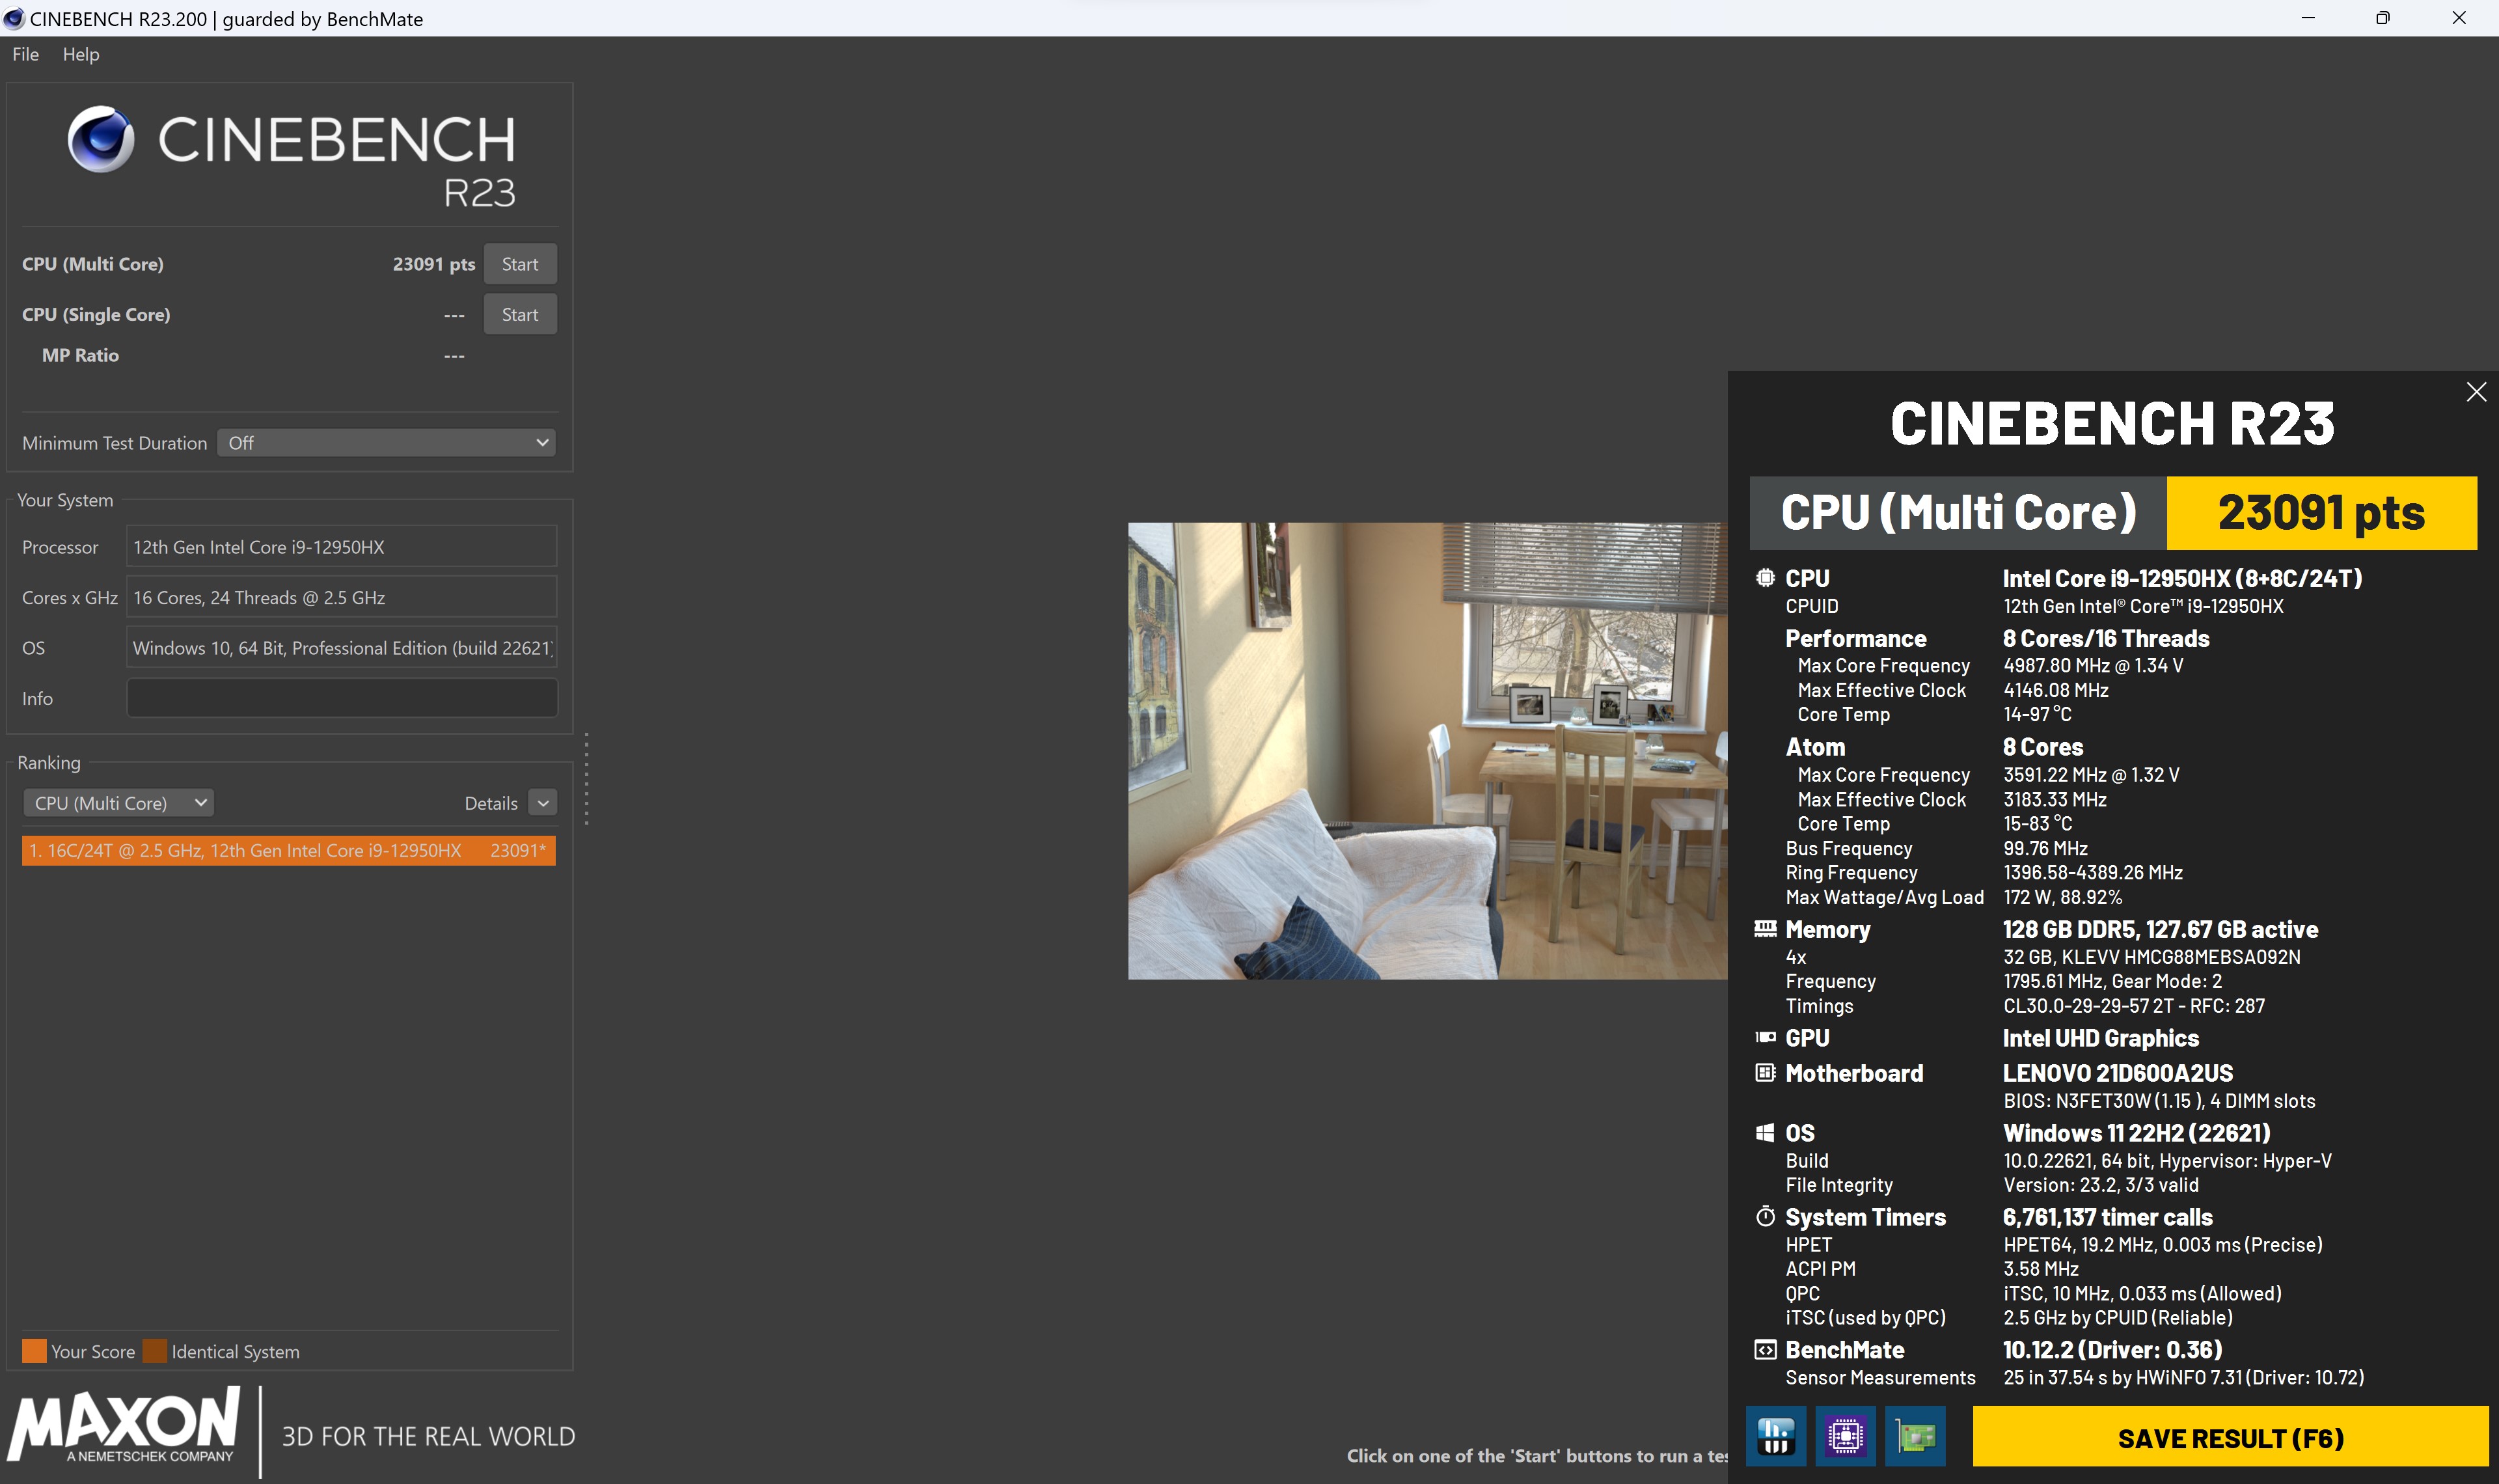Select the orange i9-12950HX ranking row

[289, 850]
